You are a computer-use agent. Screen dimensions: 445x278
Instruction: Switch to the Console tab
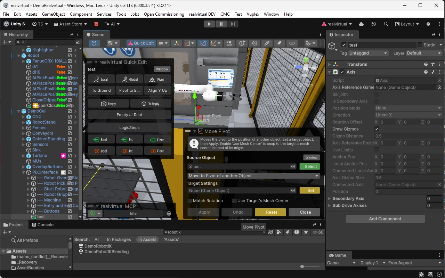point(43,225)
